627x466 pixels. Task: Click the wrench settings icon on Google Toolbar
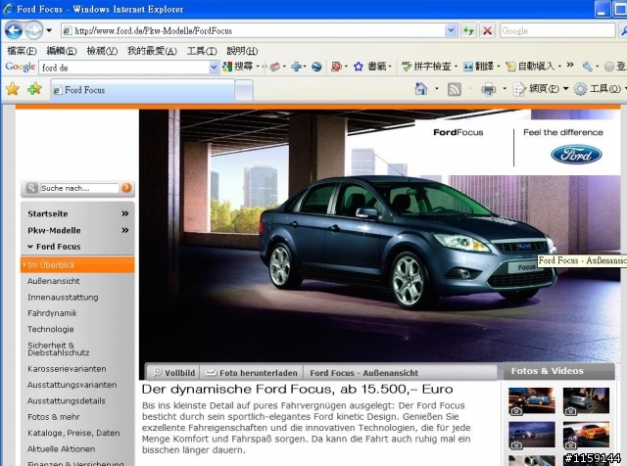point(587,67)
